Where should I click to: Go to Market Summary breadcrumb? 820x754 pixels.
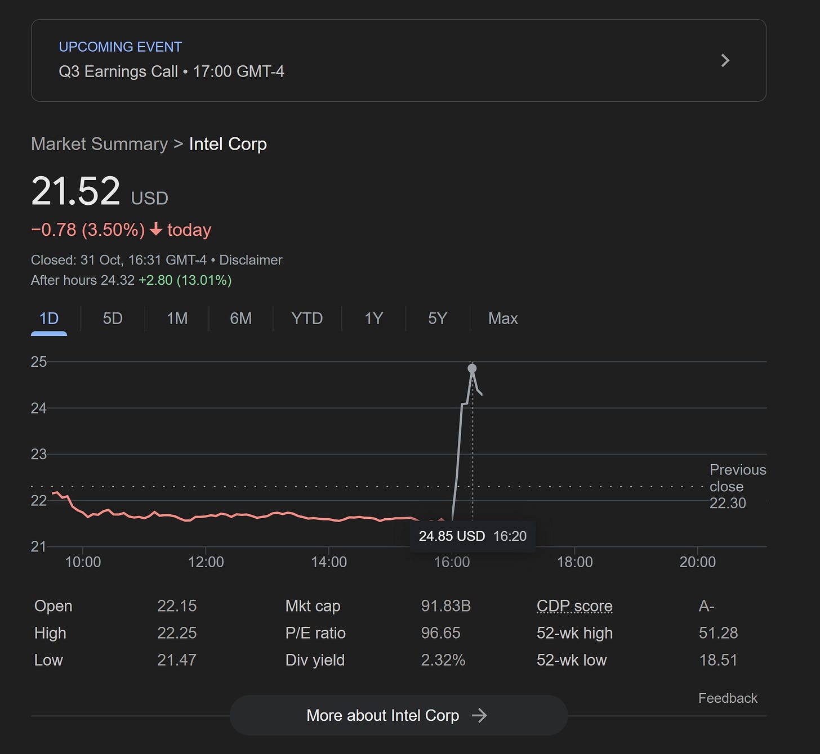(100, 144)
